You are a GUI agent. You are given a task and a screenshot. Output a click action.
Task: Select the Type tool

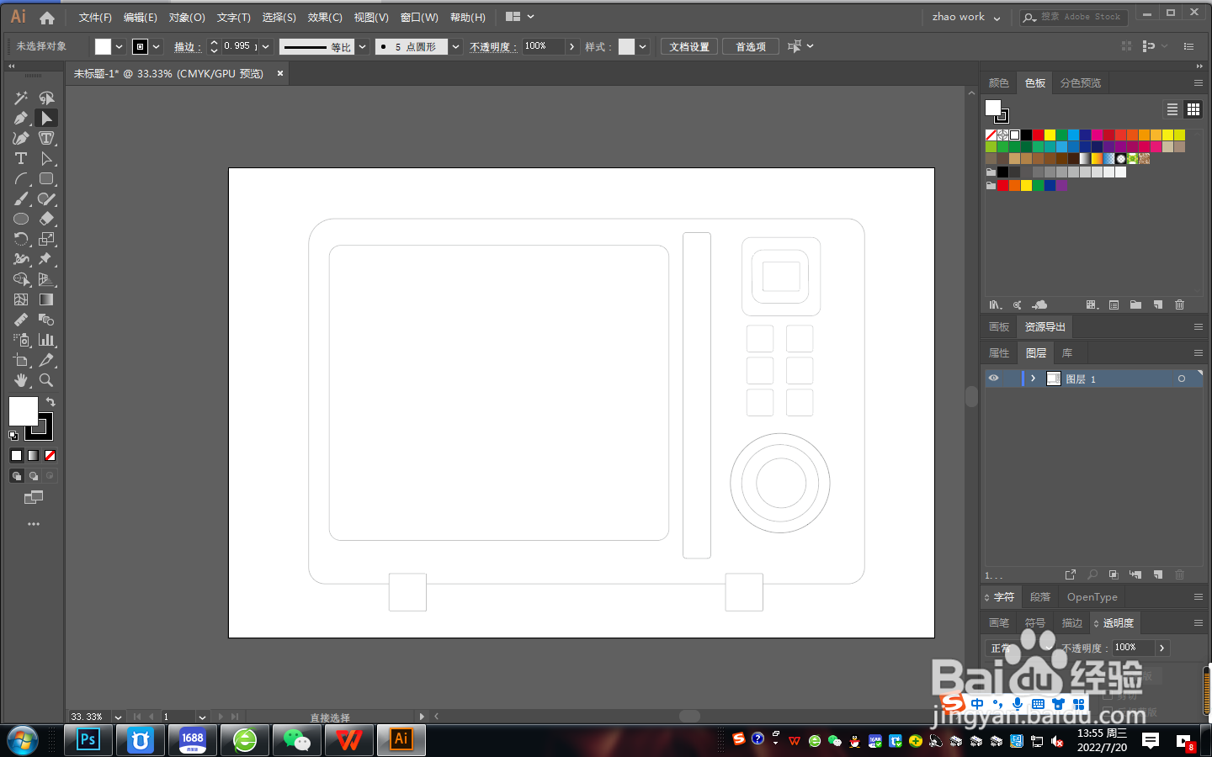coord(21,159)
